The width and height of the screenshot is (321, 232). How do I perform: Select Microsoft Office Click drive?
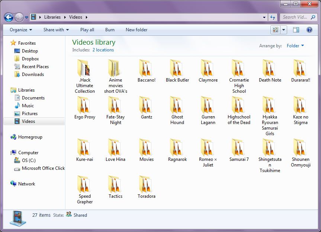click(39, 168)
